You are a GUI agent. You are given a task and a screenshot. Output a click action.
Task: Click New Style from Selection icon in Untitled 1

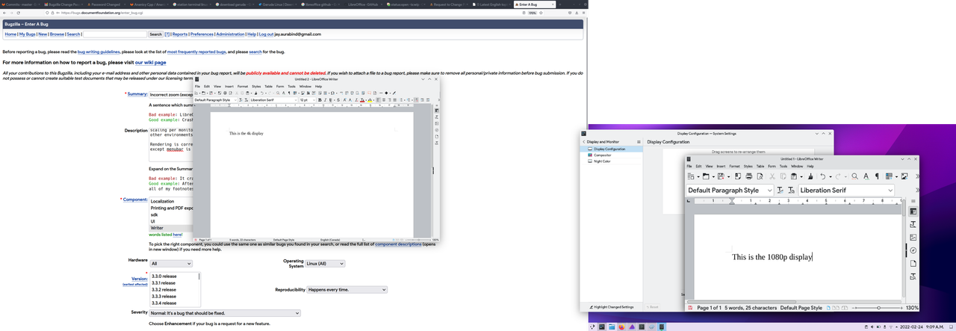[791, 190]
